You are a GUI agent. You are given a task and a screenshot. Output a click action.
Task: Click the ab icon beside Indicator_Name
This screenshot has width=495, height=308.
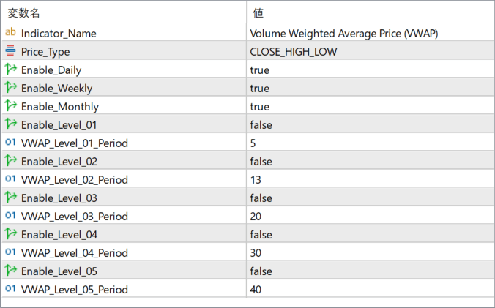coord(10,33)
